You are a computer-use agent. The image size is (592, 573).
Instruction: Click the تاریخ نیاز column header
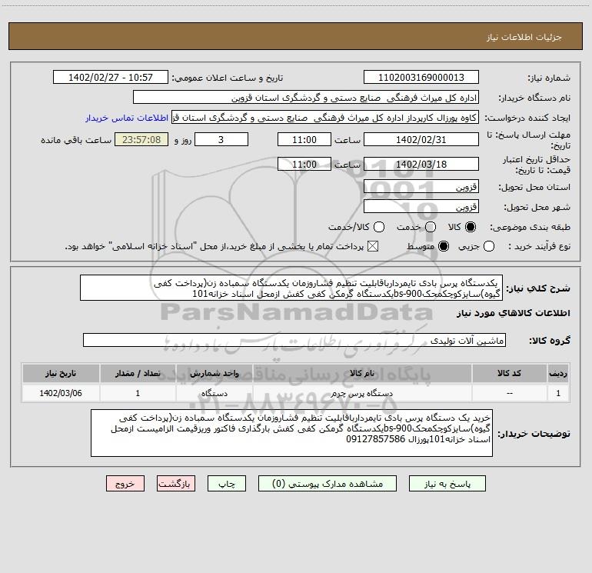[61, 374]
